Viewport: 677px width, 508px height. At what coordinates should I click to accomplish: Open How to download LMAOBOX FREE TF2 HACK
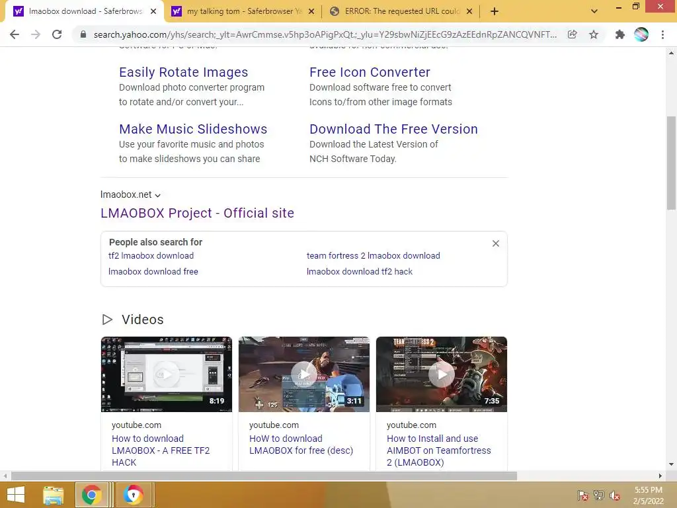click(x=161, y=450)
